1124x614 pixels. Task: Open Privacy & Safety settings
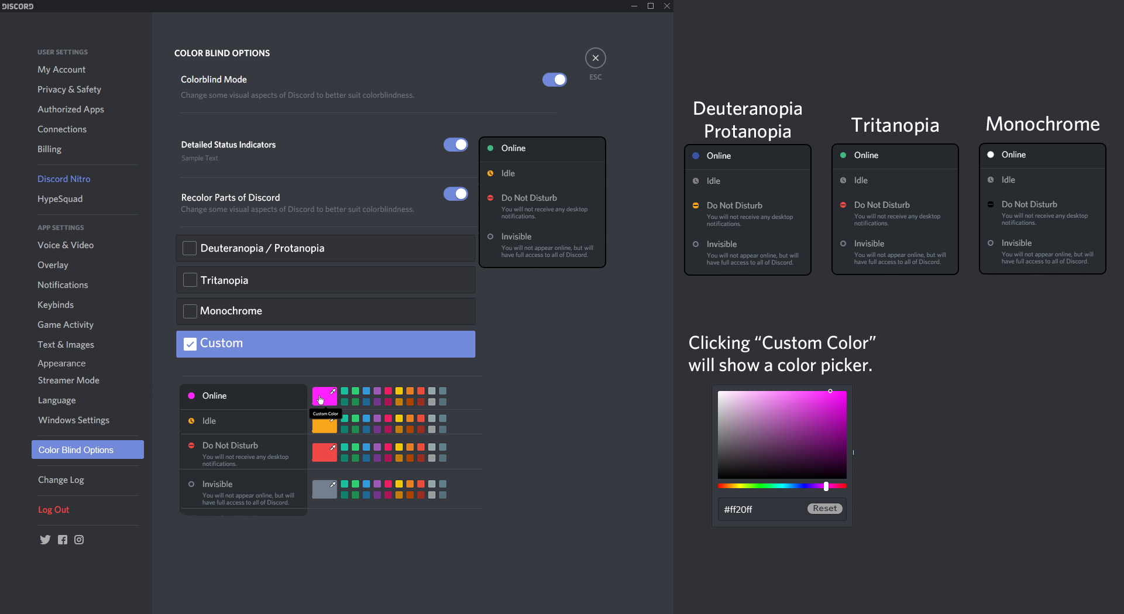coord(69,90)
